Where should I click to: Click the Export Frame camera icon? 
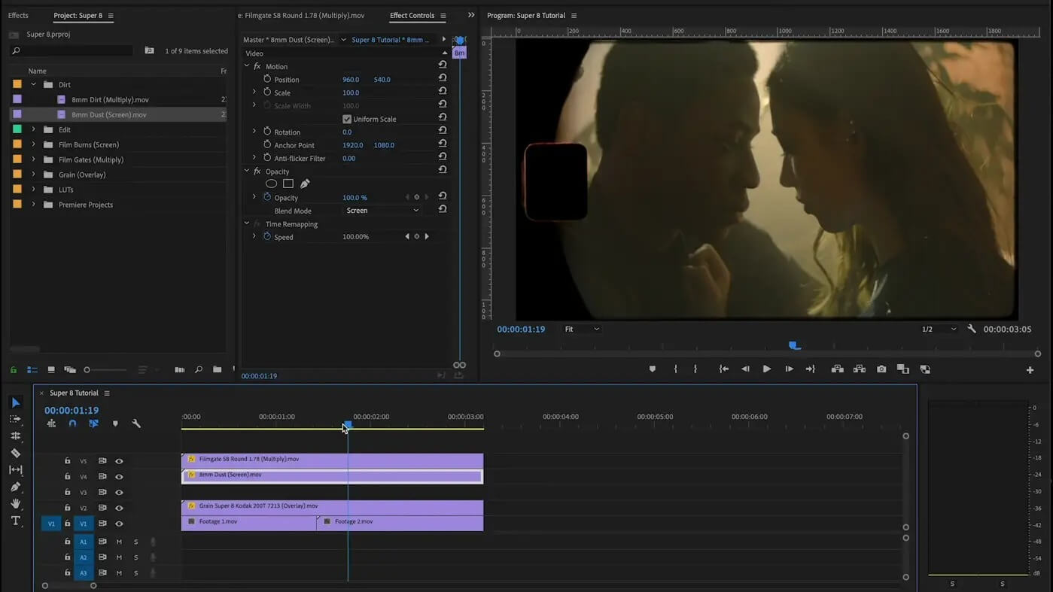[881, 369]
